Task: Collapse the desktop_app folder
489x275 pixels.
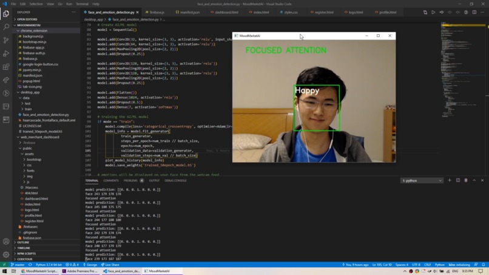Action: point(46,92)
